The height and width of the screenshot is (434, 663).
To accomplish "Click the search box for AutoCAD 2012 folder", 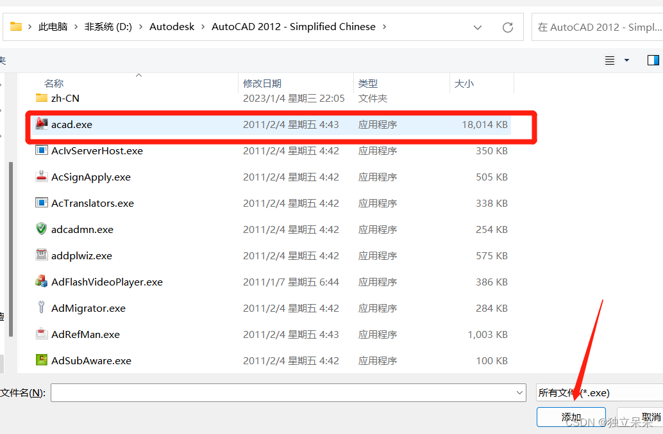I will 598,27.
